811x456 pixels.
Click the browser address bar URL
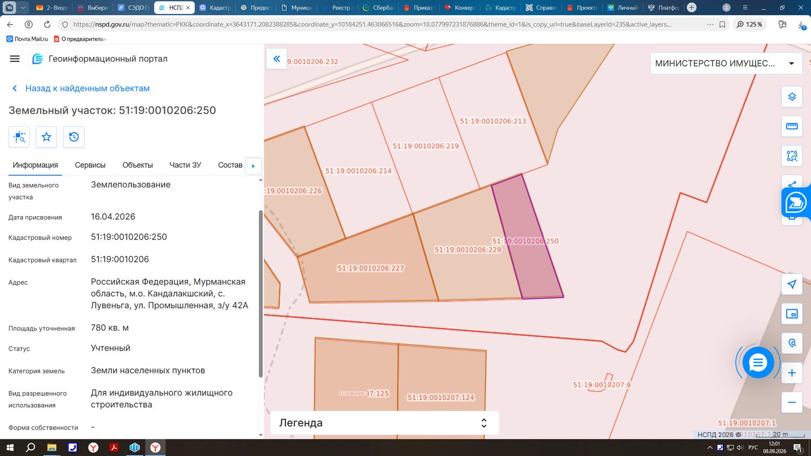pyautogui.click(x=372, y=24)
